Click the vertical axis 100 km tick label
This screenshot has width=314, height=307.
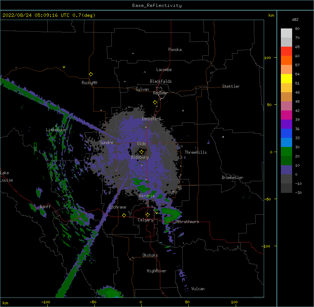(267, 58)
